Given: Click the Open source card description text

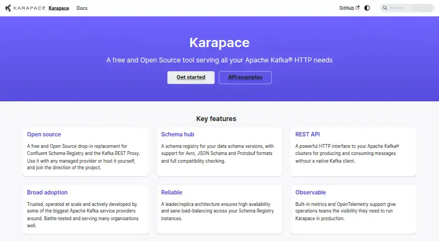Looking at the screenshot, I should 83,157.
